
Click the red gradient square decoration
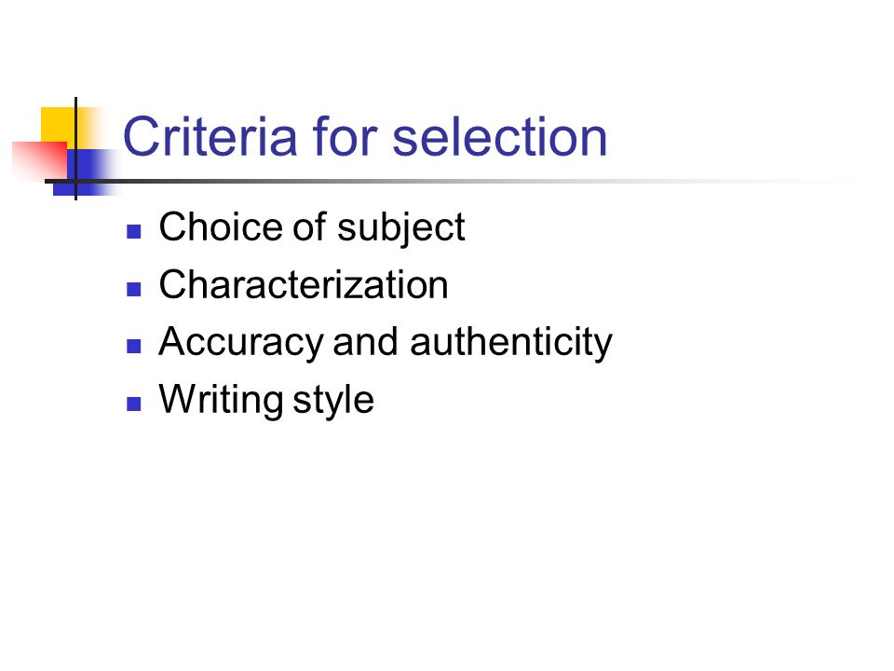click(39, 161)
